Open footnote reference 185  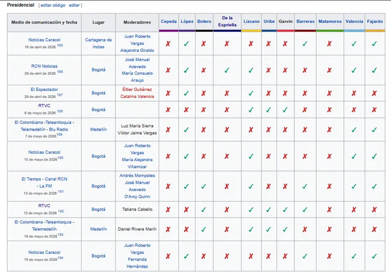point(60,45)
